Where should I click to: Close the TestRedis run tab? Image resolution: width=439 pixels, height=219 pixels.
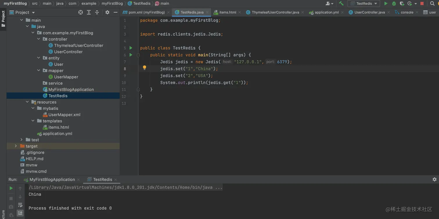[x=116, y=180]
